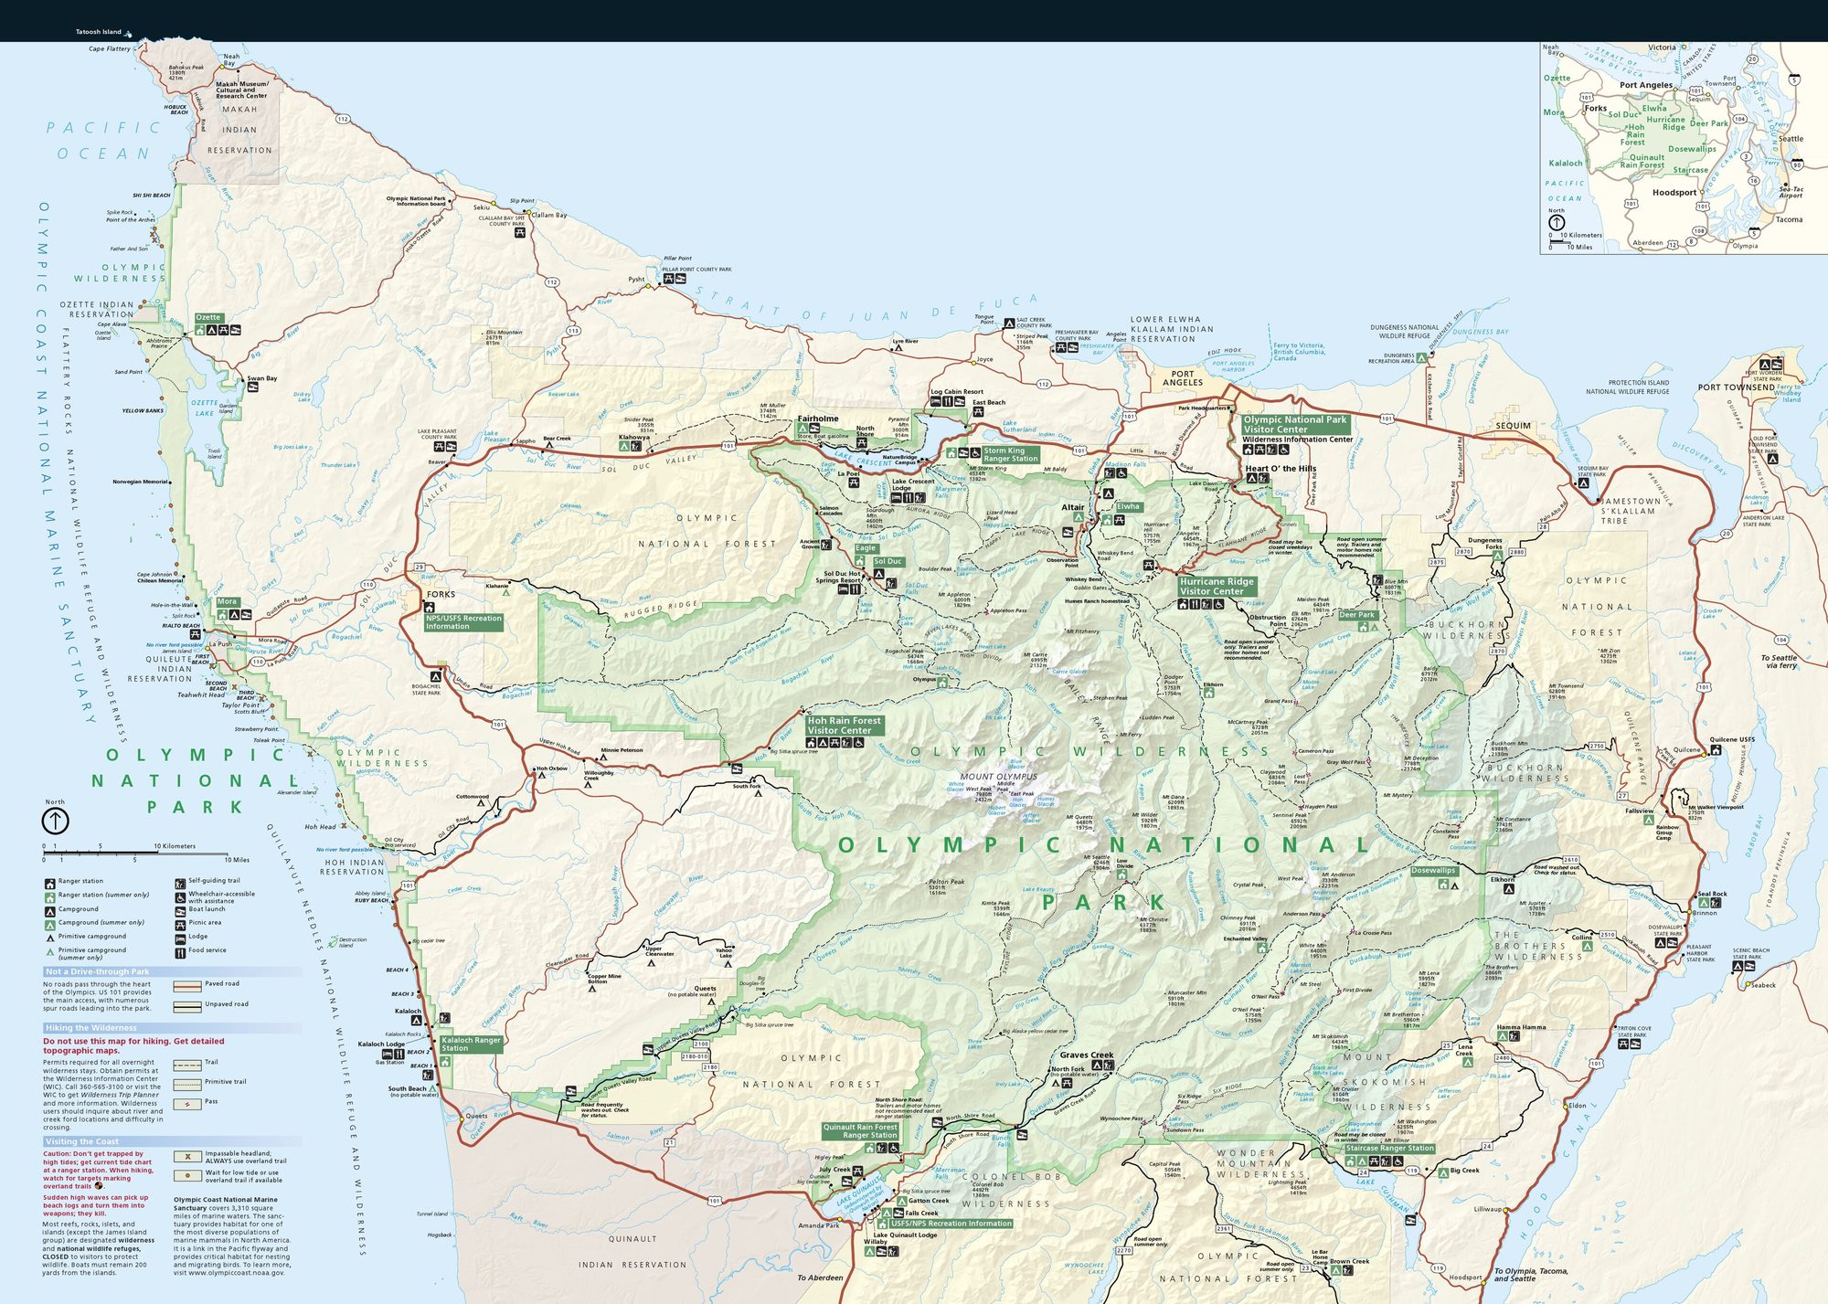This screenshot has width=1828, height=1304.
Task: Click the Makah Museum/Cultural and Research Center label
Action: 241,90
